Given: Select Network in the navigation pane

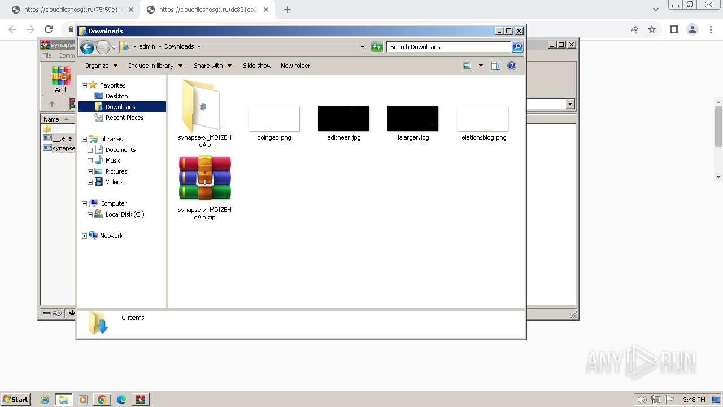Looking at the screenshot, I should pyautogui.click(x=111, y=236).
